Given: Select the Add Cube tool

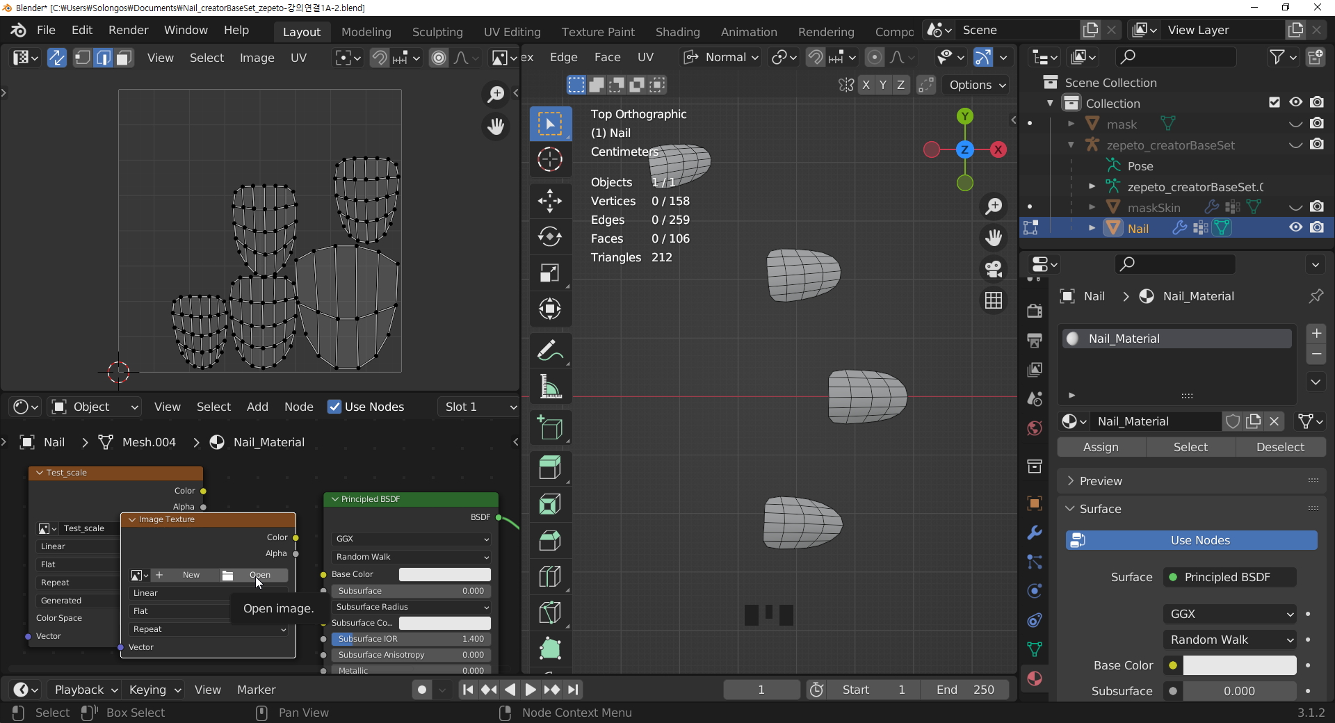Looking at the screenshot, I should [550, 428].
